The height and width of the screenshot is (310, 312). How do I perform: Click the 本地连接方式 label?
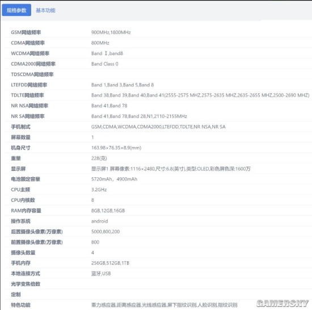(26, 274)
